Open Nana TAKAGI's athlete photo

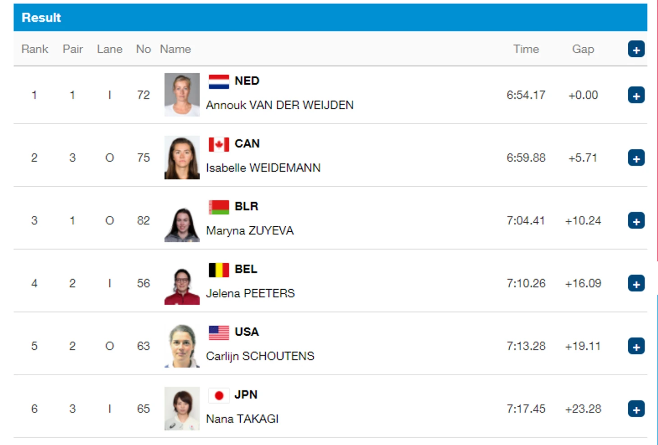pos(182,409)
